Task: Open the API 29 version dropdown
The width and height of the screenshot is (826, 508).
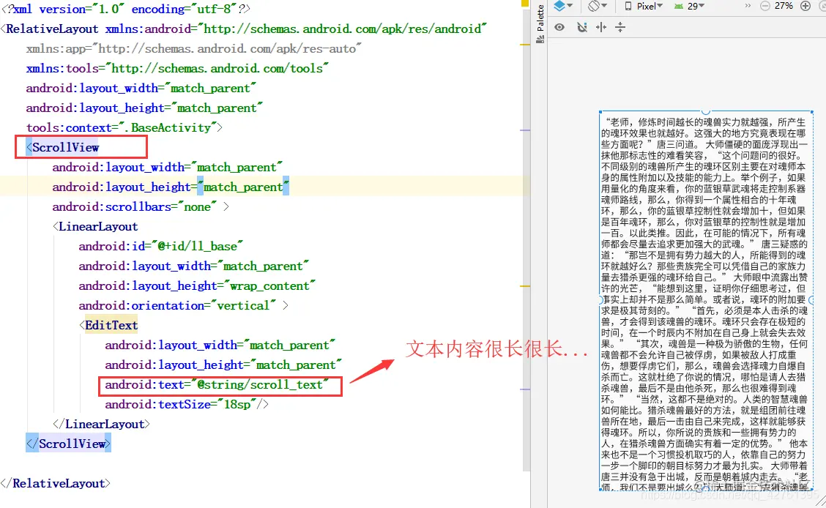Action: click(x=690, y=6)
